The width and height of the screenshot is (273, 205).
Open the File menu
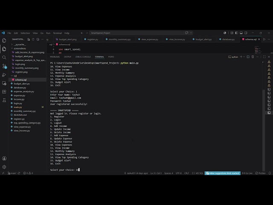pyautogui.click(x=9, y=33)
